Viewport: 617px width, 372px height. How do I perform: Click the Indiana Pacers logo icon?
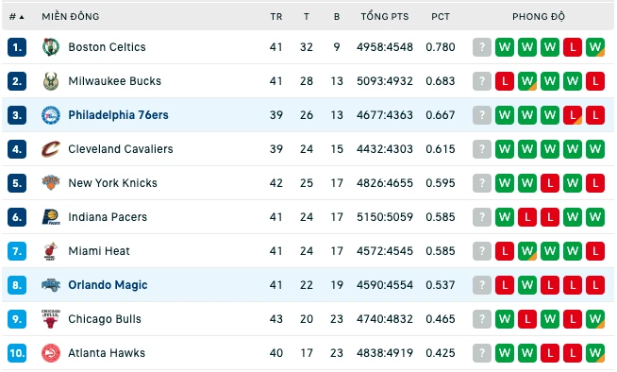tap(51, 217)
